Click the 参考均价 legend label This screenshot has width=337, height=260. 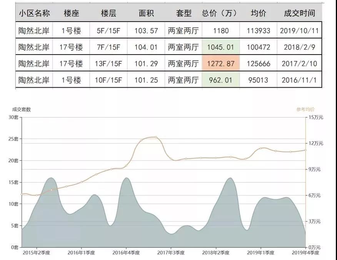point(305,109)
